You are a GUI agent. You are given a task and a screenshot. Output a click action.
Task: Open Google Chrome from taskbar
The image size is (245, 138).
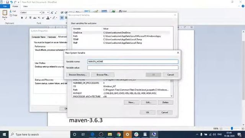(x=119, y=135)
